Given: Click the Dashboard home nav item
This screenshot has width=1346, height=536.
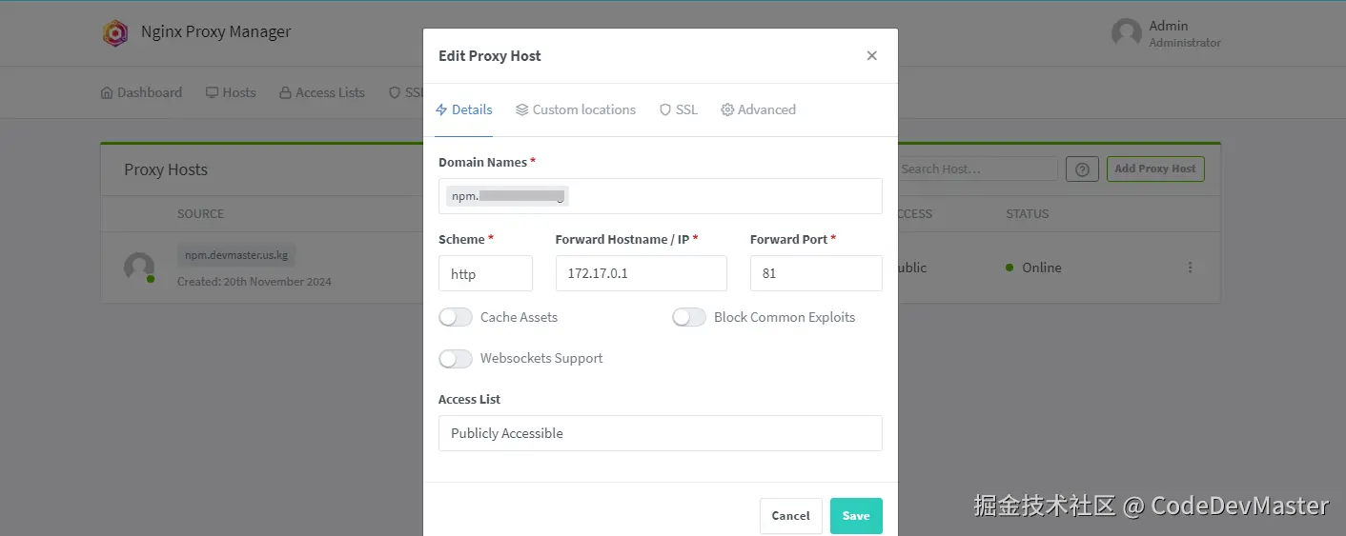Looking at the screenshot, I should pyautogui.click(x=141, y=92).
